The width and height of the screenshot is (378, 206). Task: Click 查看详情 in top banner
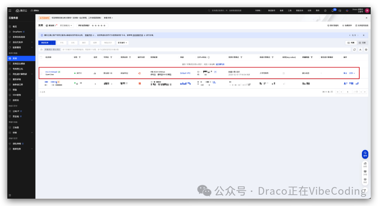click(x=108, y=18)
